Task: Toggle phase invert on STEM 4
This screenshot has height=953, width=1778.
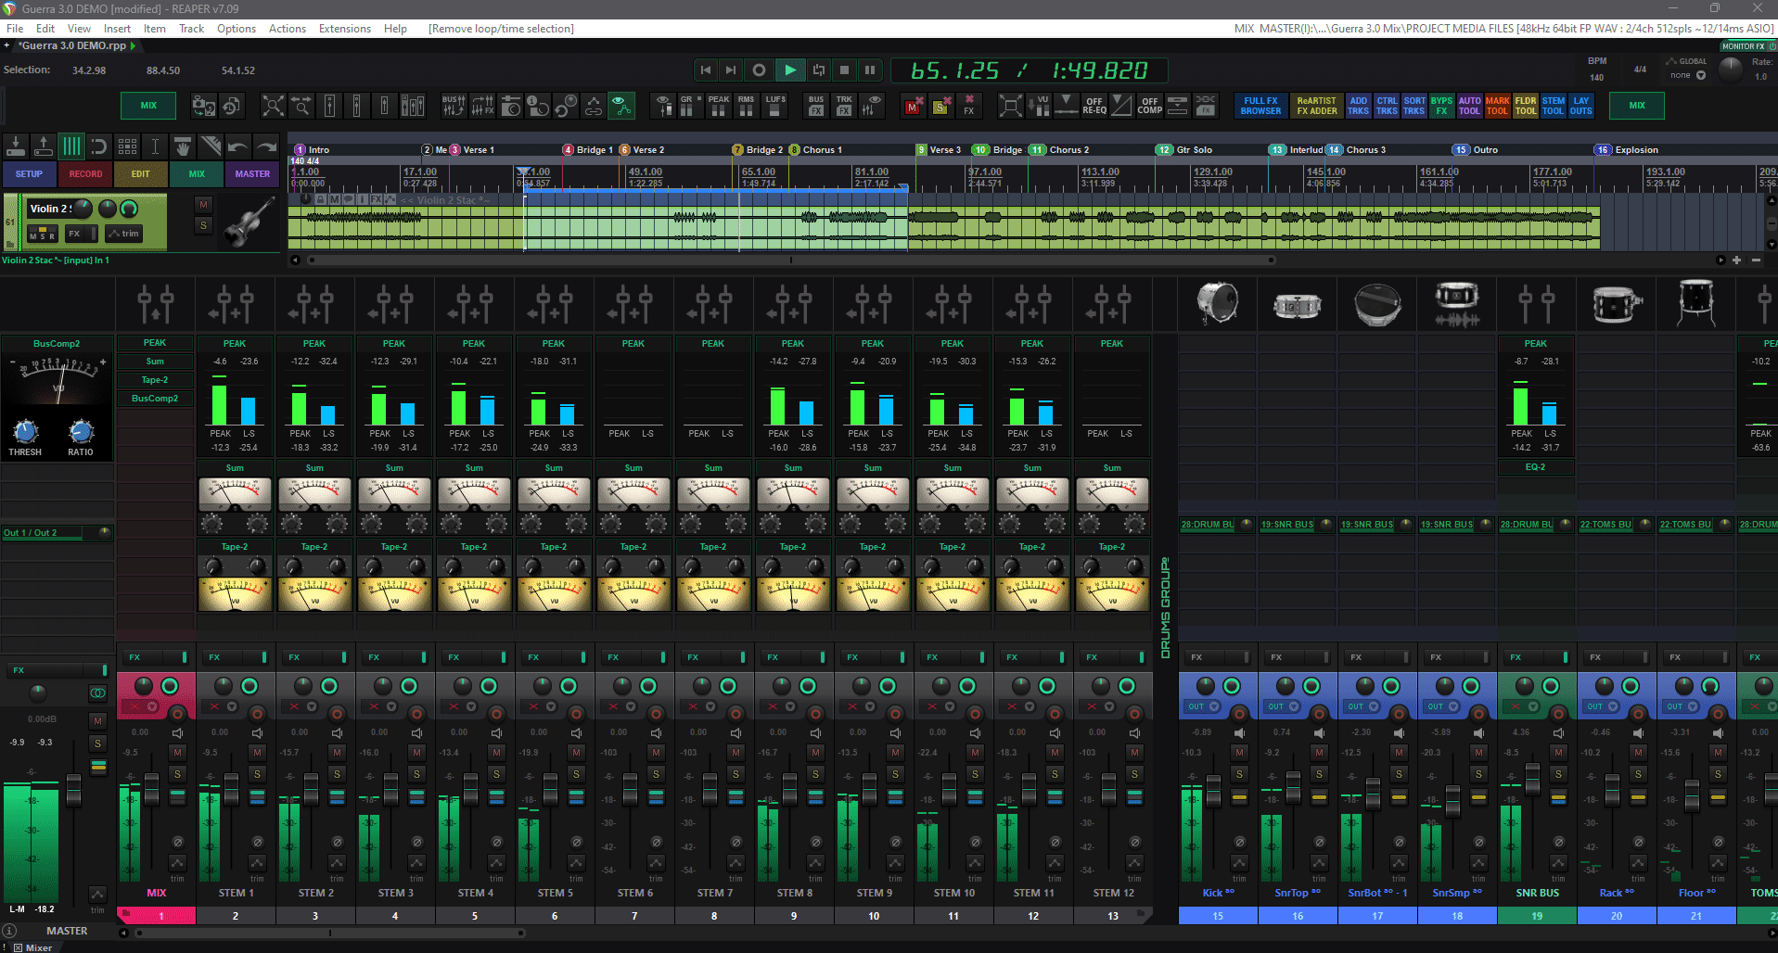Action: pyautogui.click(x=496, y=842)
